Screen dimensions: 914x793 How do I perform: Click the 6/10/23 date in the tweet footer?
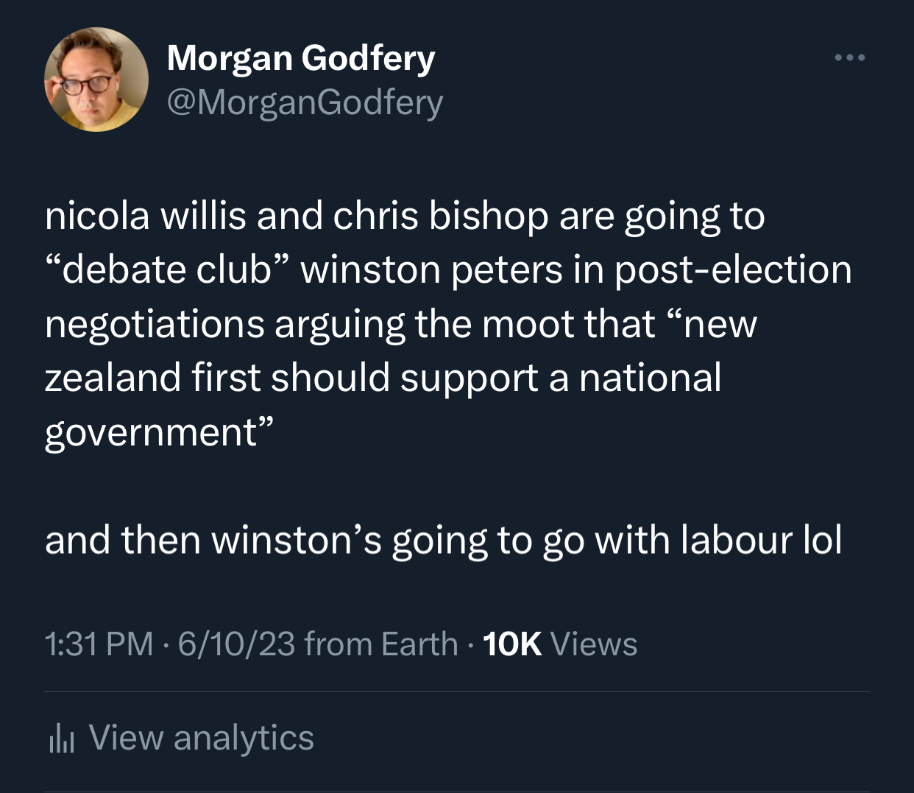pyautogui.click(x=236, y=644)
